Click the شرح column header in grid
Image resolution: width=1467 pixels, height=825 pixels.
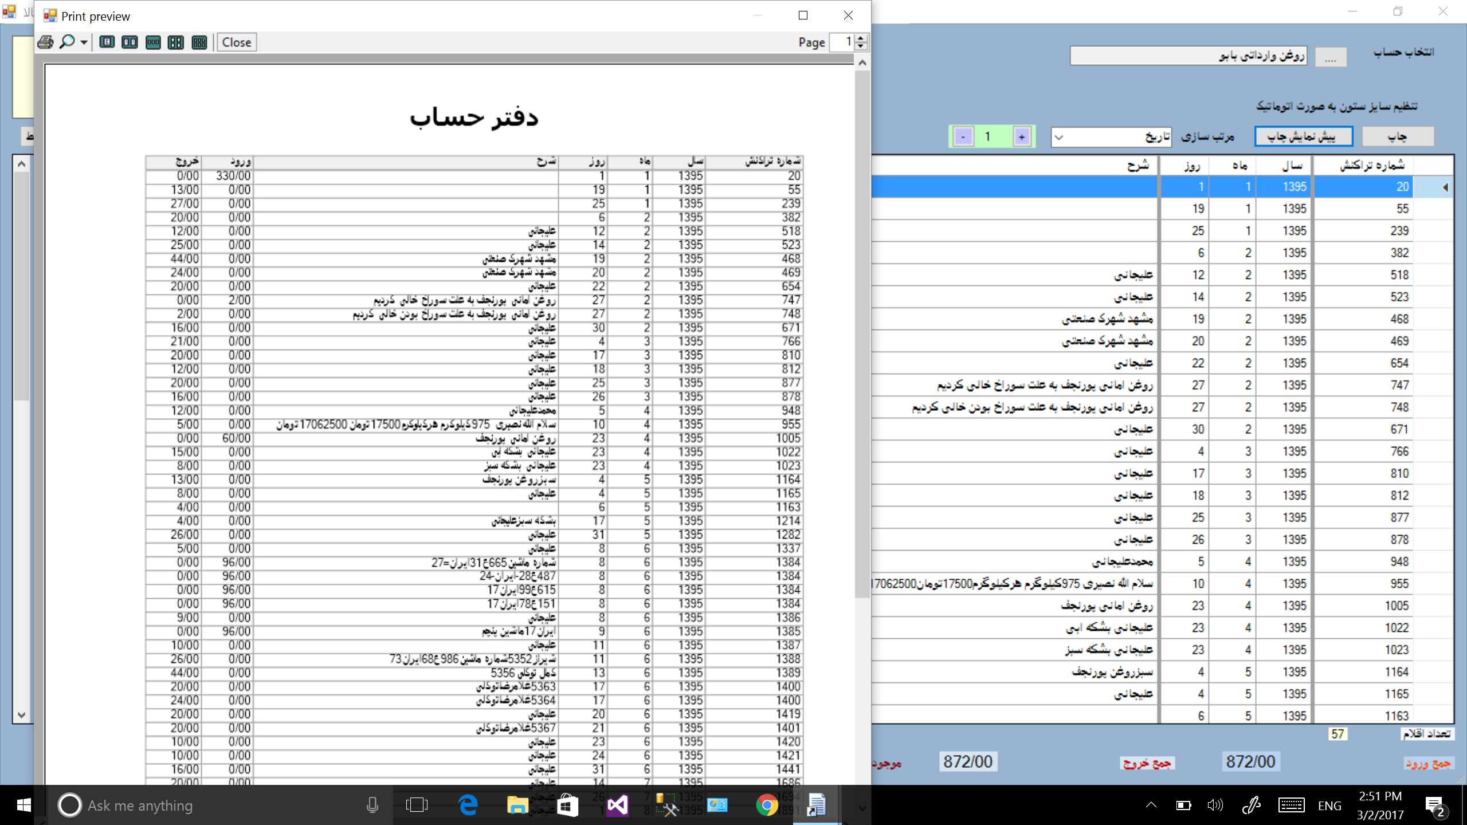click(x=1137, y=166)
